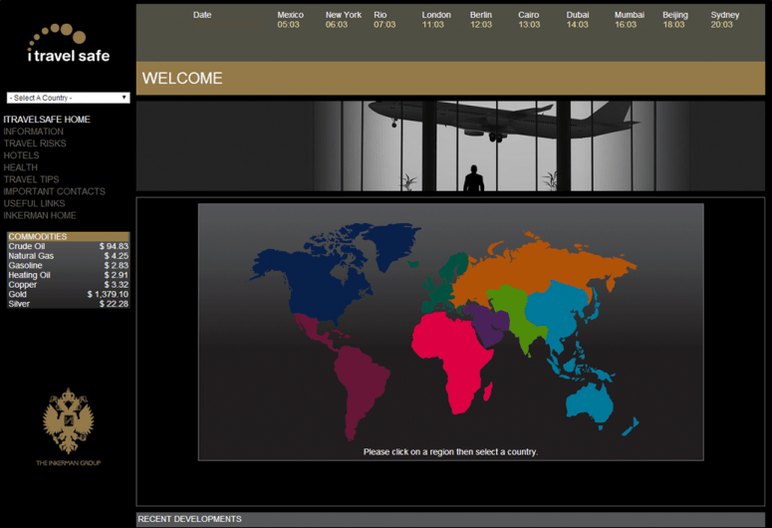Click the 'Please click on a region' text

click(450, 451)
